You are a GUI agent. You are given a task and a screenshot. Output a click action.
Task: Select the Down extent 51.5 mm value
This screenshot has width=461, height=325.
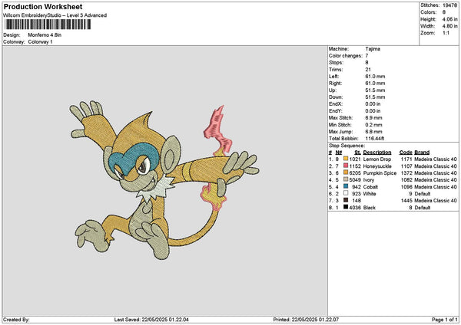coord(375,97)
